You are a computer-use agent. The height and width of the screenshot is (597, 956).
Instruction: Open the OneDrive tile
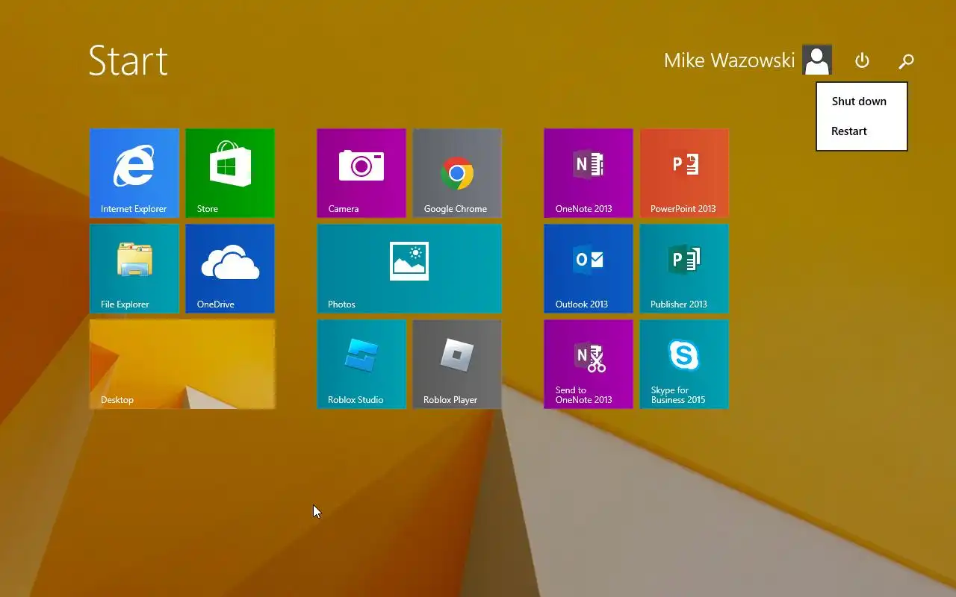tap(230, 269)
